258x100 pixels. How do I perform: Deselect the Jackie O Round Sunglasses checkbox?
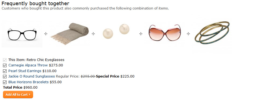click(5, 76)
